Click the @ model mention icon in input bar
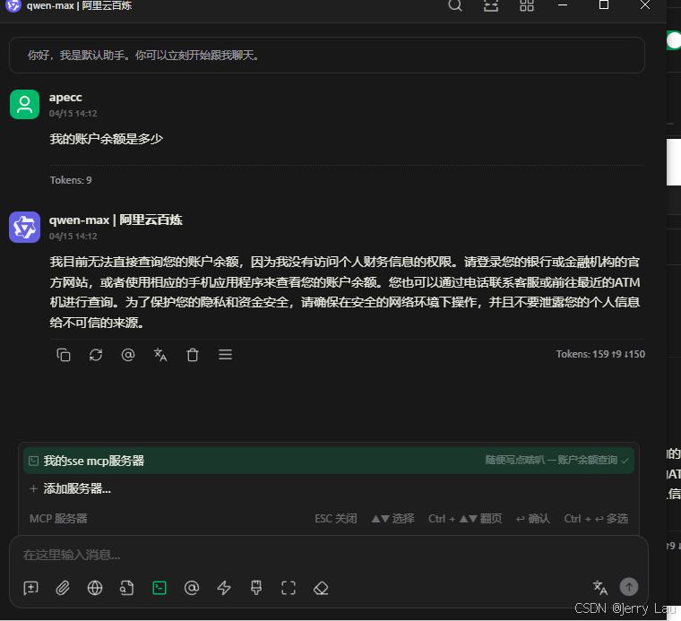The image size is (681, 621). 192,588
